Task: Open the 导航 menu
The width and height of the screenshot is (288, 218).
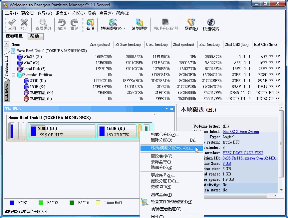Action: coord(92,13)
